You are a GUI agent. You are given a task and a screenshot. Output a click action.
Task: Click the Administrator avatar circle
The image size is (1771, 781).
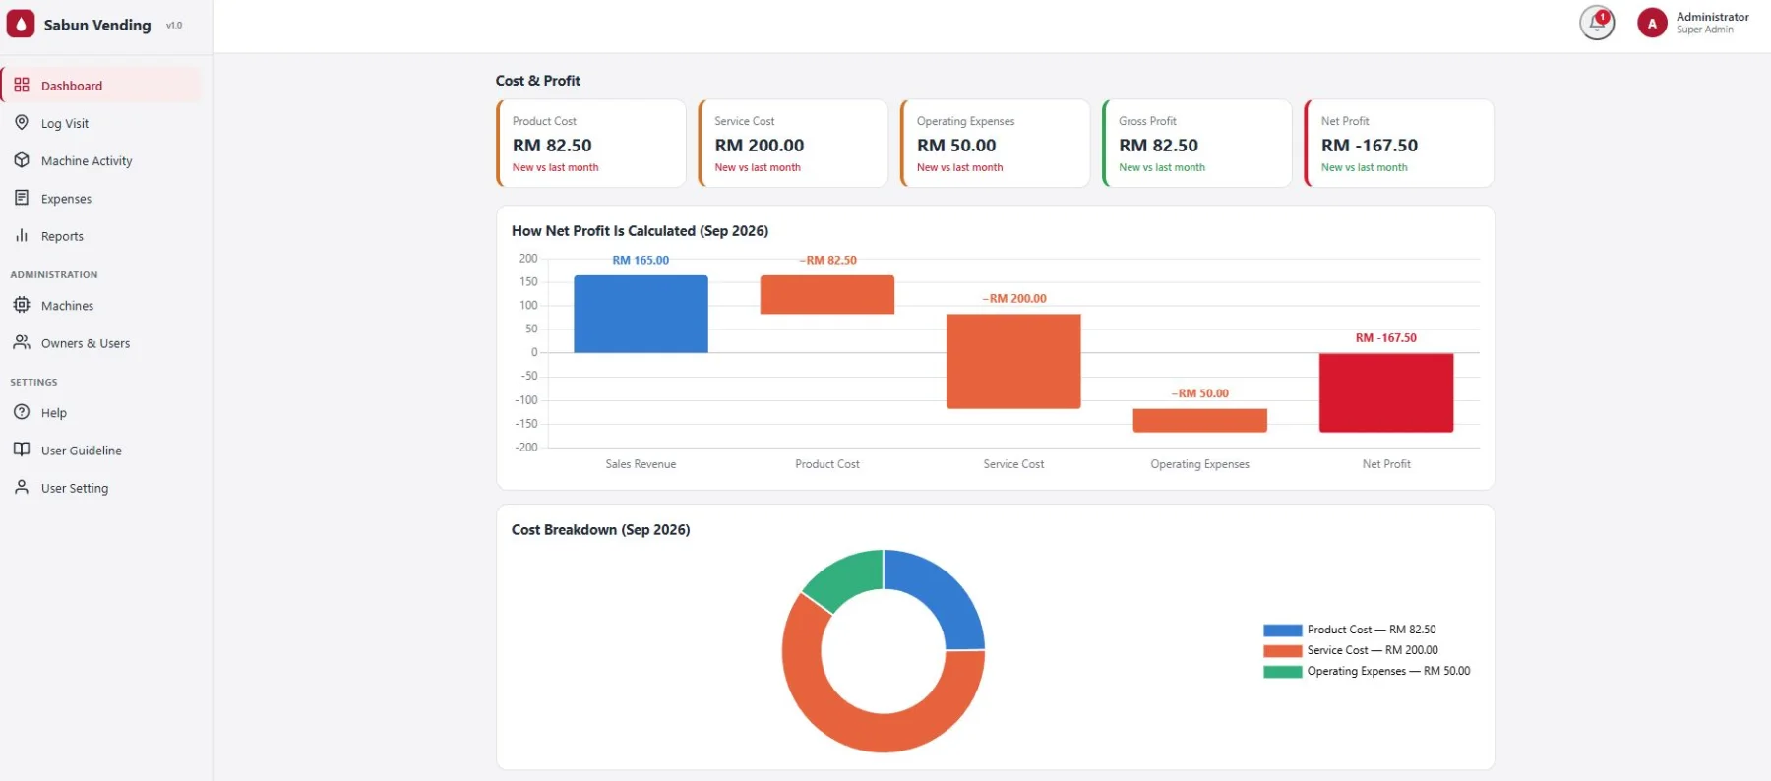pos(1652,24)
